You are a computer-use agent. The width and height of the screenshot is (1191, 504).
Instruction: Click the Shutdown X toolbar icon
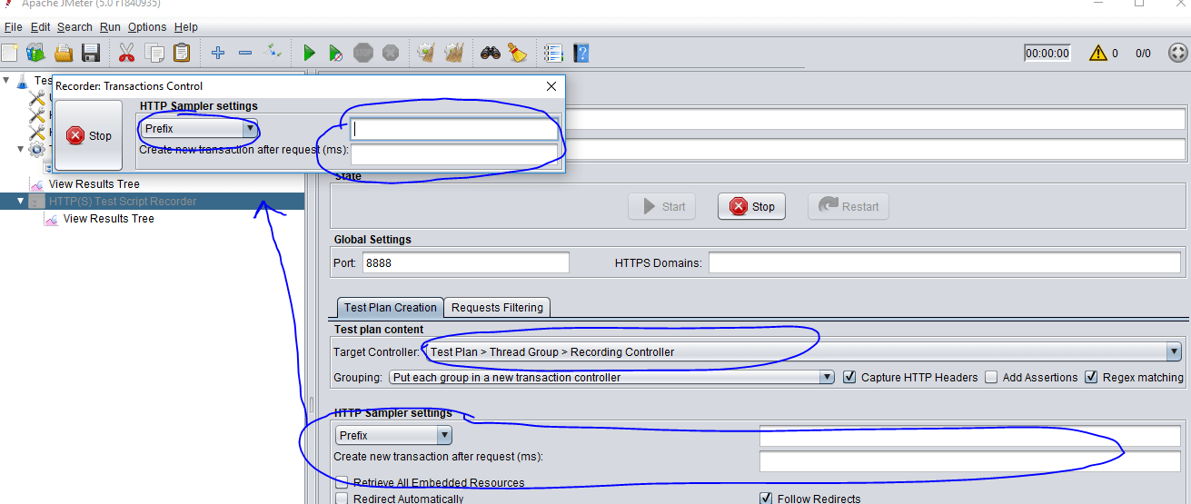tap(391, 53)
